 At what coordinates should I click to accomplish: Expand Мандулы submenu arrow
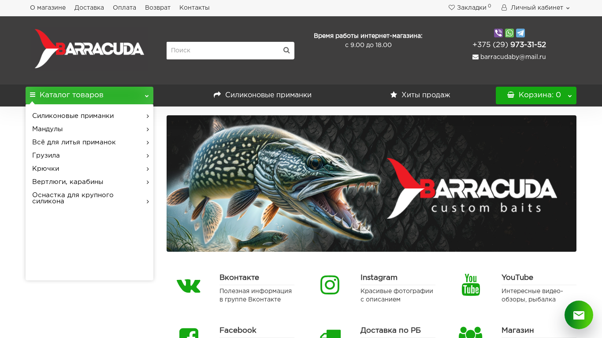pyautogui.click(x=148, y=129)
